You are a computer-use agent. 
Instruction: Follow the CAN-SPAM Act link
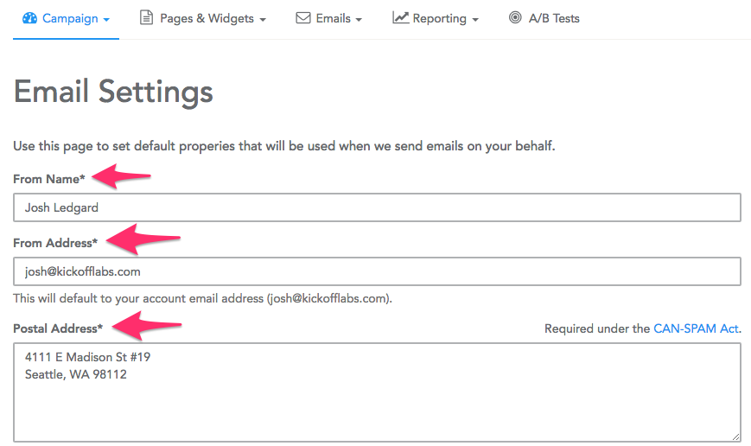pos(697,328)
